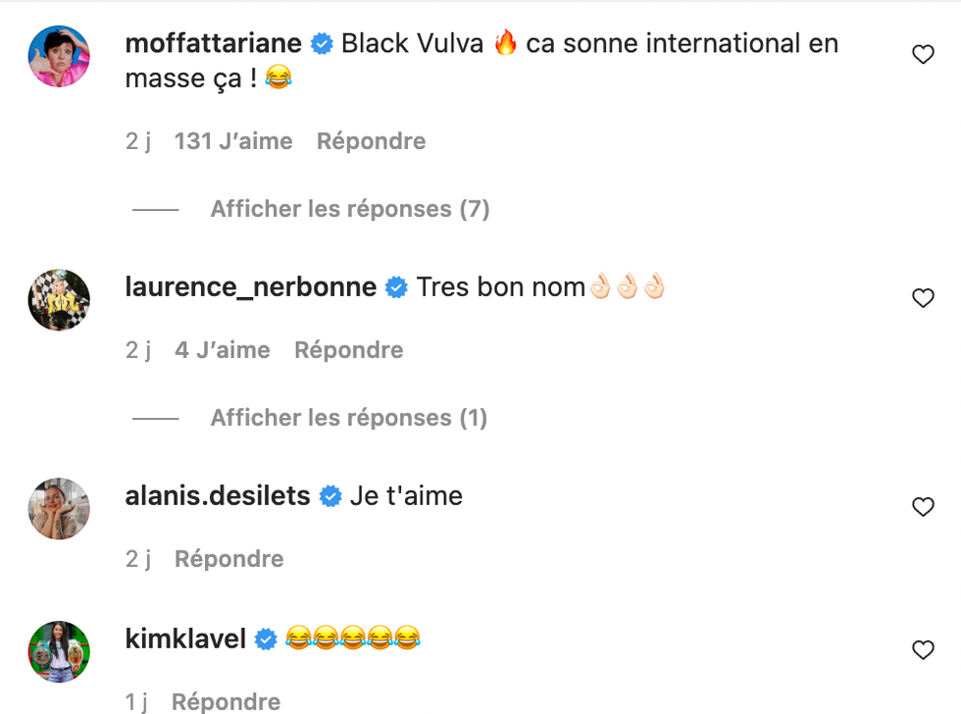961x714 pixels.
Task: Click moffattariane's verified badge
Action: click(320, 43)
